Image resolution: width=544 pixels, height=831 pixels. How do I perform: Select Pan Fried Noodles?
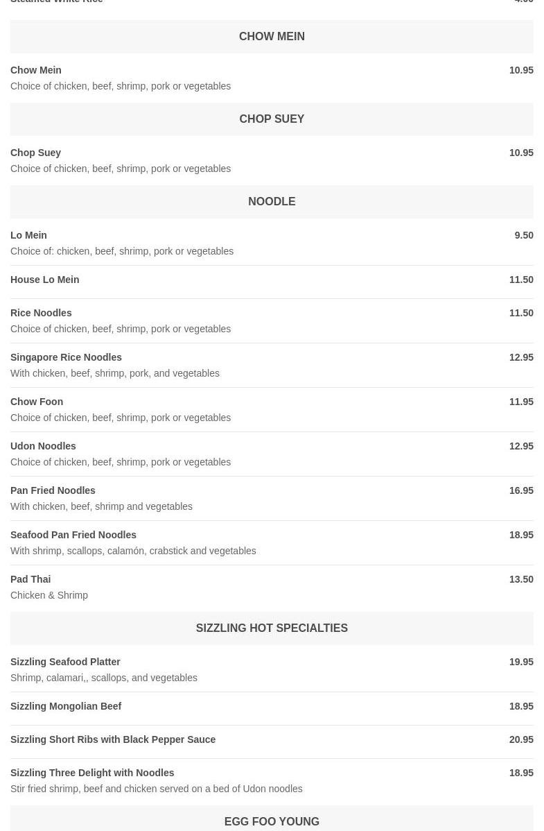pos(53,490)
